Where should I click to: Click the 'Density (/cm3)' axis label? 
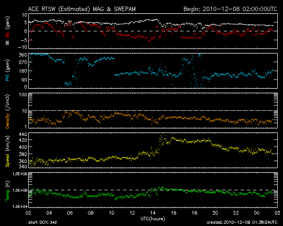tap(8, 111)
